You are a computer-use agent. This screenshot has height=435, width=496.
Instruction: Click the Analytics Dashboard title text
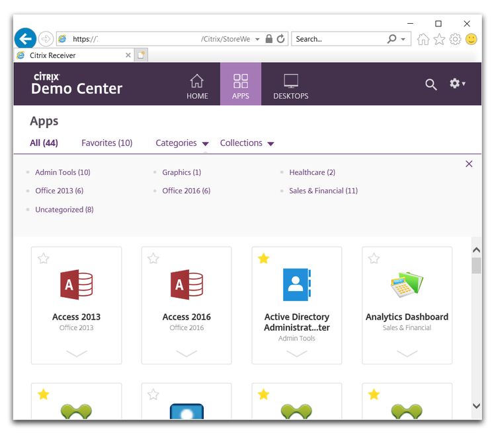(407, 317)
